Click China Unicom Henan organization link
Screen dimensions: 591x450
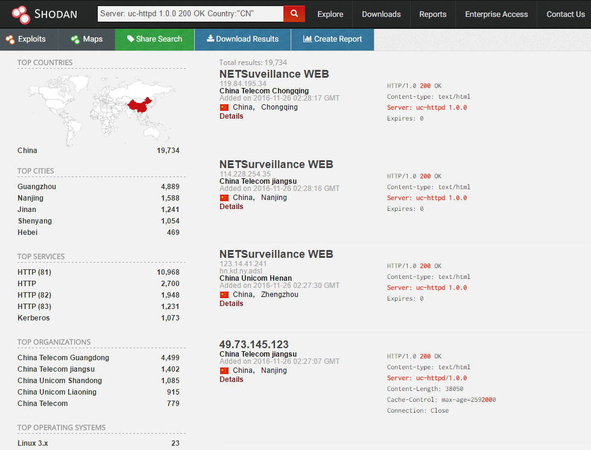(x=256, y=278)
